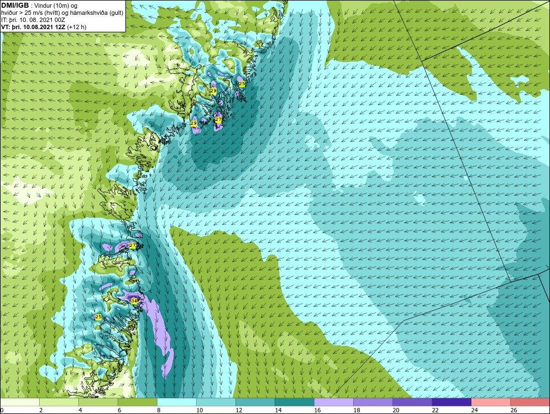Viewport: 550px width, 414px height.
Task: Click the 'Vindur (10m) og' header text
Action: coord(56,5)
